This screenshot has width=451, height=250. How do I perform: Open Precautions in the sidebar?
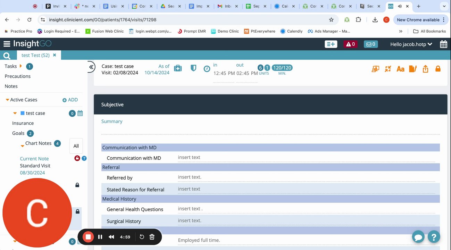coord(18,76)
